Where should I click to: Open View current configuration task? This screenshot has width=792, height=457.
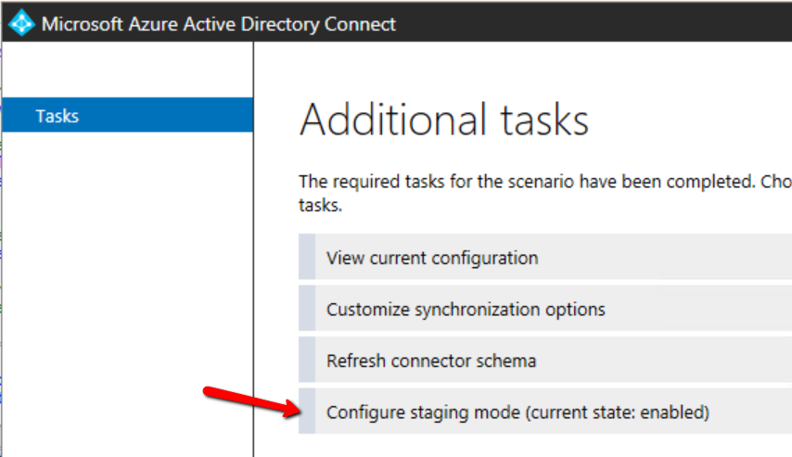pyautogui.click(x=432, y=258)
